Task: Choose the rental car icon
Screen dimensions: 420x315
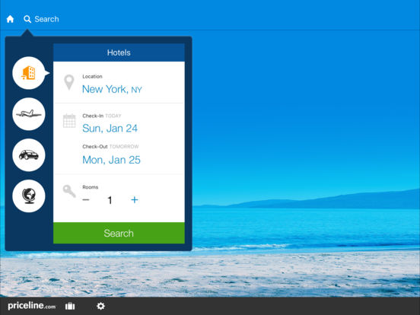Action: (x=29, y=155)
